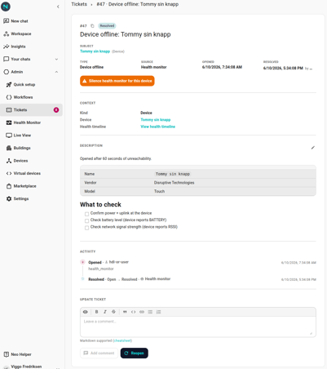Check Confirm power + uplink at the device
This screenshot has height=369, width=327.
[x=86, y=214]
